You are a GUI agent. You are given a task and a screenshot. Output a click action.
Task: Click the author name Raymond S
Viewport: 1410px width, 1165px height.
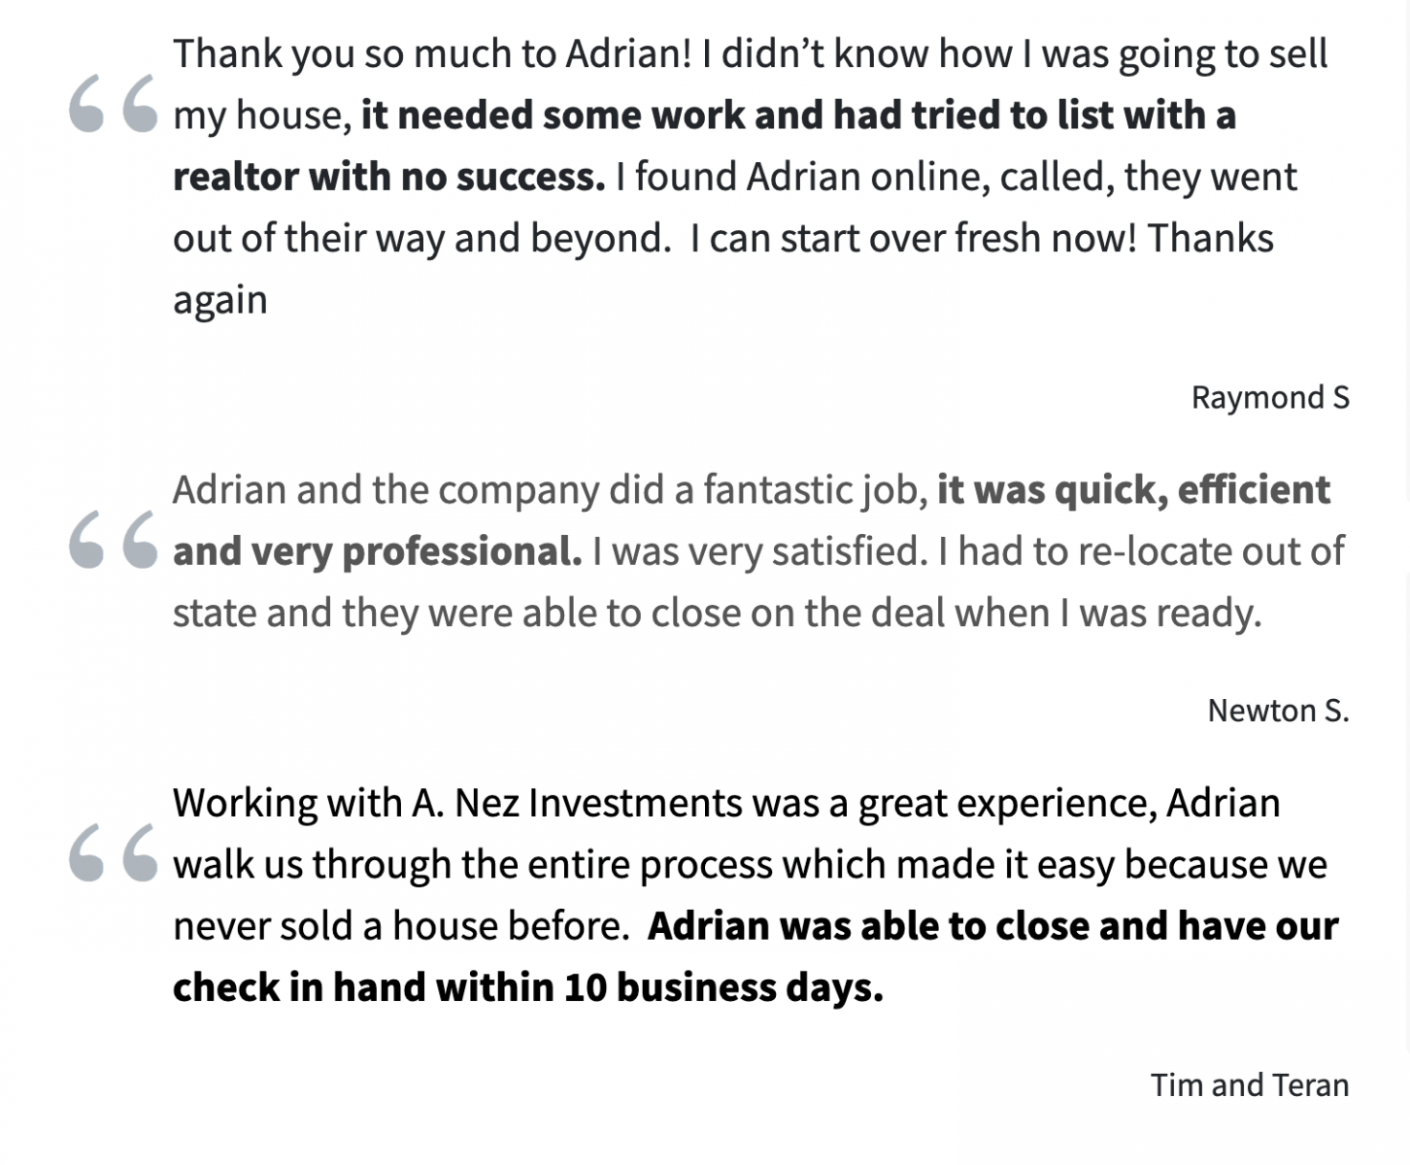tap(1269, 397)
